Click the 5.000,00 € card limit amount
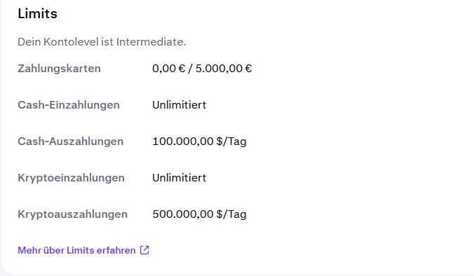The height and width of the screenshot is (276, 474). pyautogui.click(x=224, y=69)
